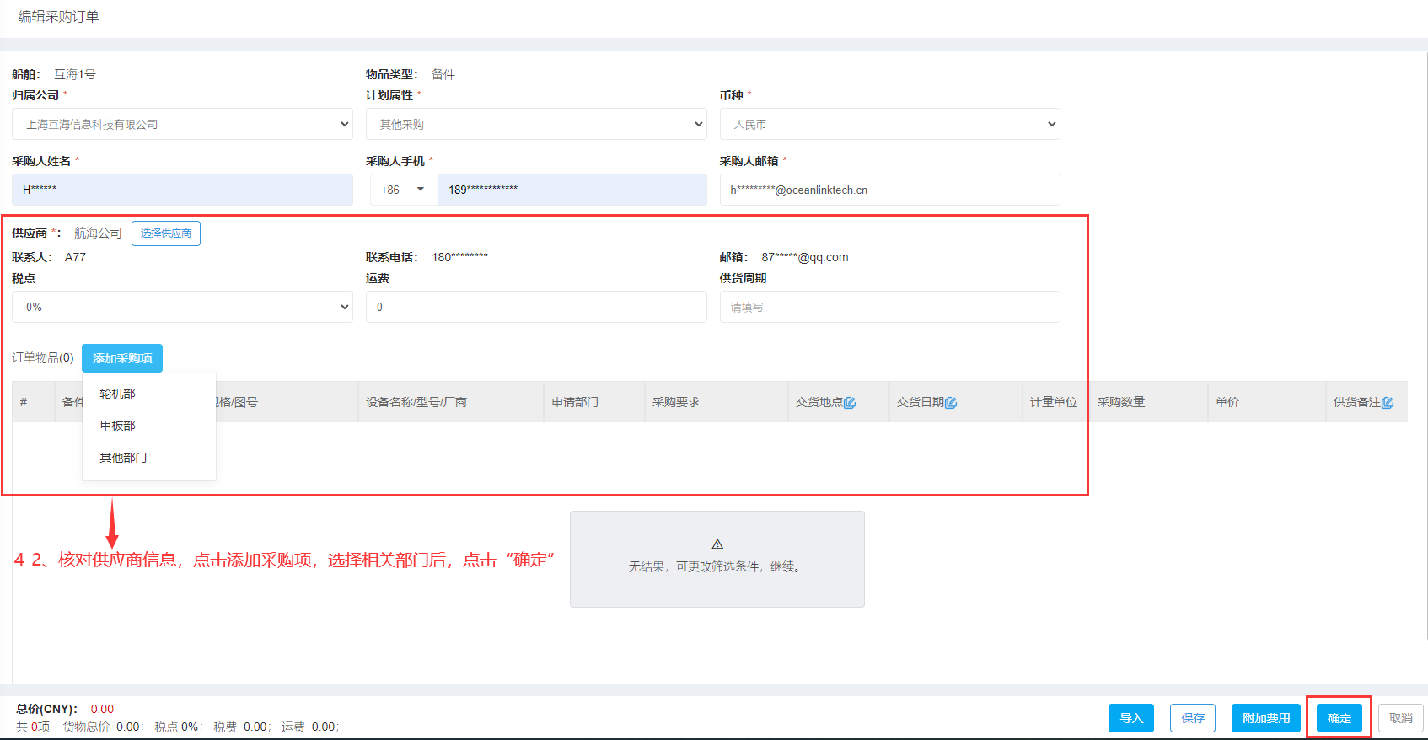Viewport: 1428px width, 740px height.
Task: Click edit icon beside 交货日期 header
Action: point(951,403)
